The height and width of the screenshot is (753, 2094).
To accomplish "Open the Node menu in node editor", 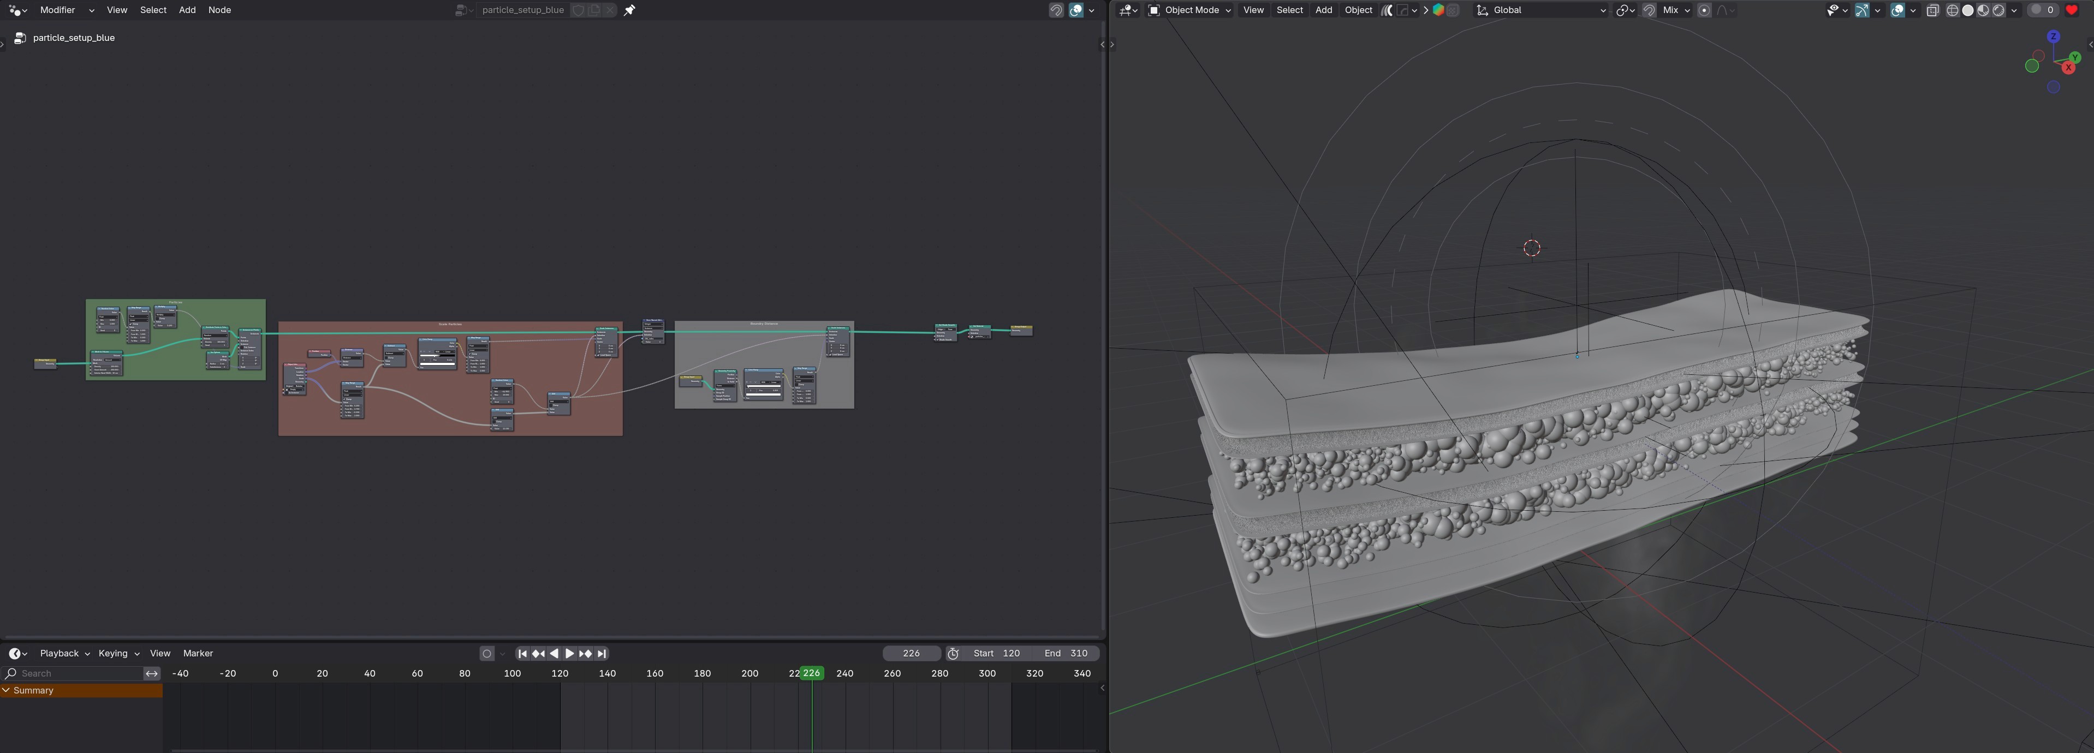I will pos(219,10).
